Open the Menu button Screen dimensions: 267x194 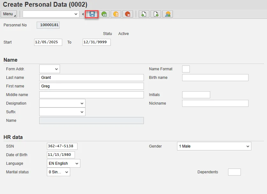9,14
